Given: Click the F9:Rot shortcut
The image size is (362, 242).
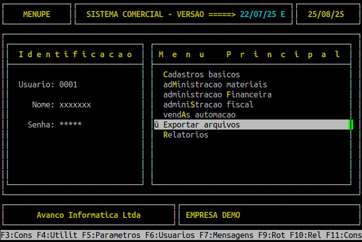Looking at the screenshot, I should point(272,235).
